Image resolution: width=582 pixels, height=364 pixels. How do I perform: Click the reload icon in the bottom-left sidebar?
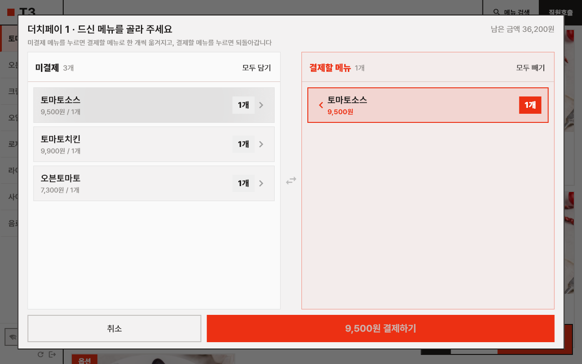tap(40, 354)
